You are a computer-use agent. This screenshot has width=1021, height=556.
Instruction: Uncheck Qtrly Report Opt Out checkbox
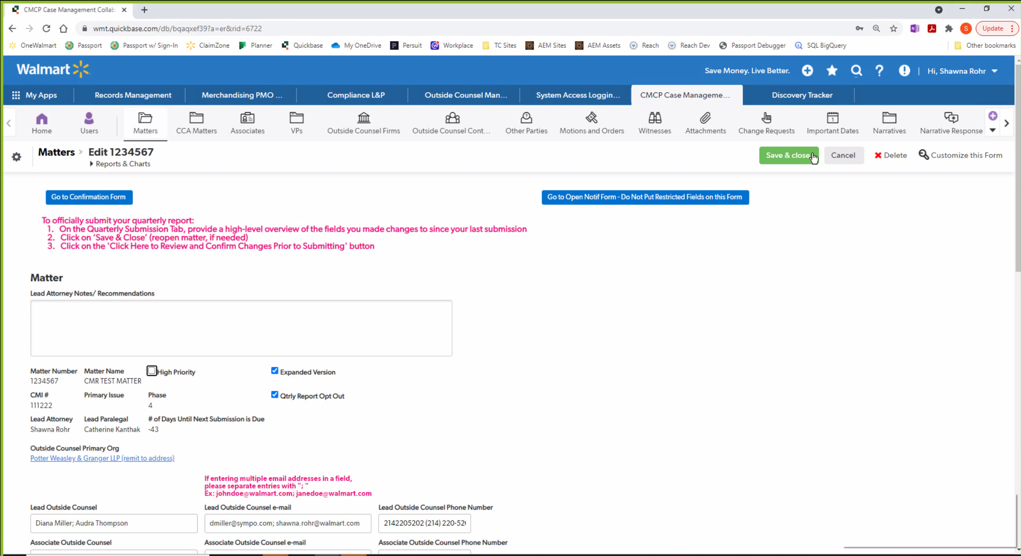pos(275,395)
